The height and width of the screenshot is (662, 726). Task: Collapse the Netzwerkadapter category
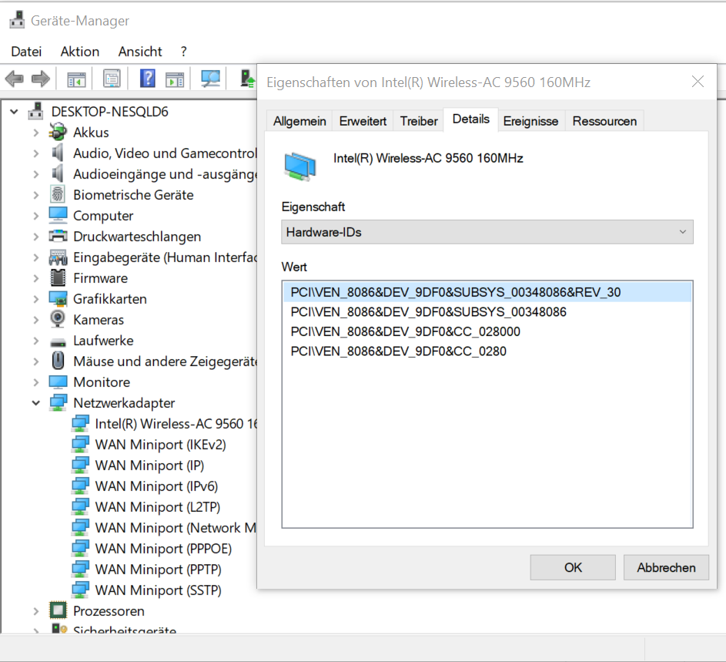(36, 403)
